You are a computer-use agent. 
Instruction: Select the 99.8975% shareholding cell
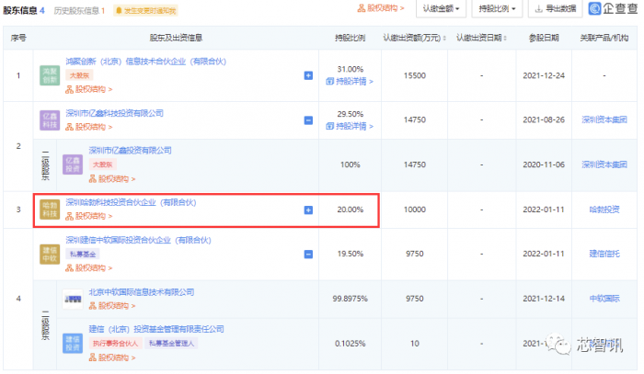click(x=350, y=299)
